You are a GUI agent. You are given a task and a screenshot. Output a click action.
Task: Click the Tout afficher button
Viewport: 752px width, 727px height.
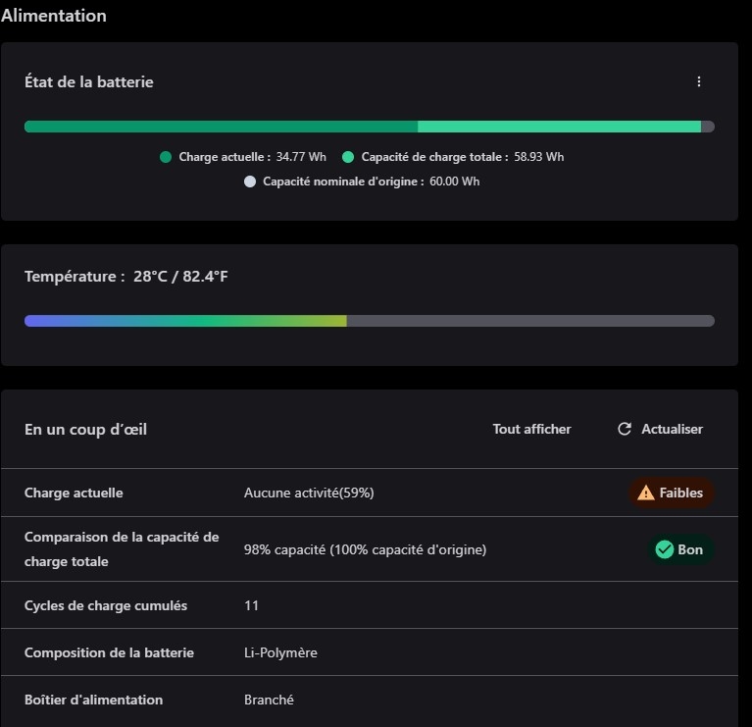[x=531, y=429]
